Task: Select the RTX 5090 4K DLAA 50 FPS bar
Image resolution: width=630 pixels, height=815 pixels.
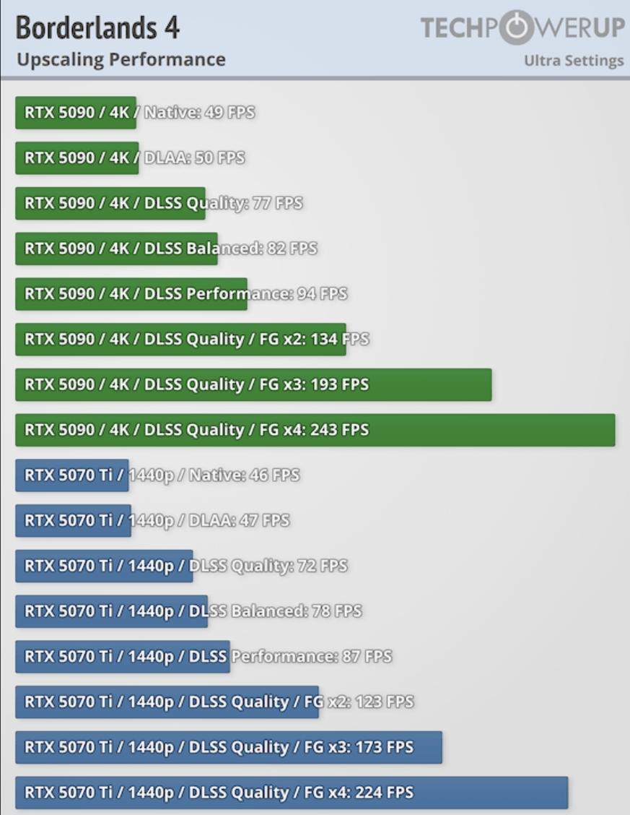Action: coord(76,158)
